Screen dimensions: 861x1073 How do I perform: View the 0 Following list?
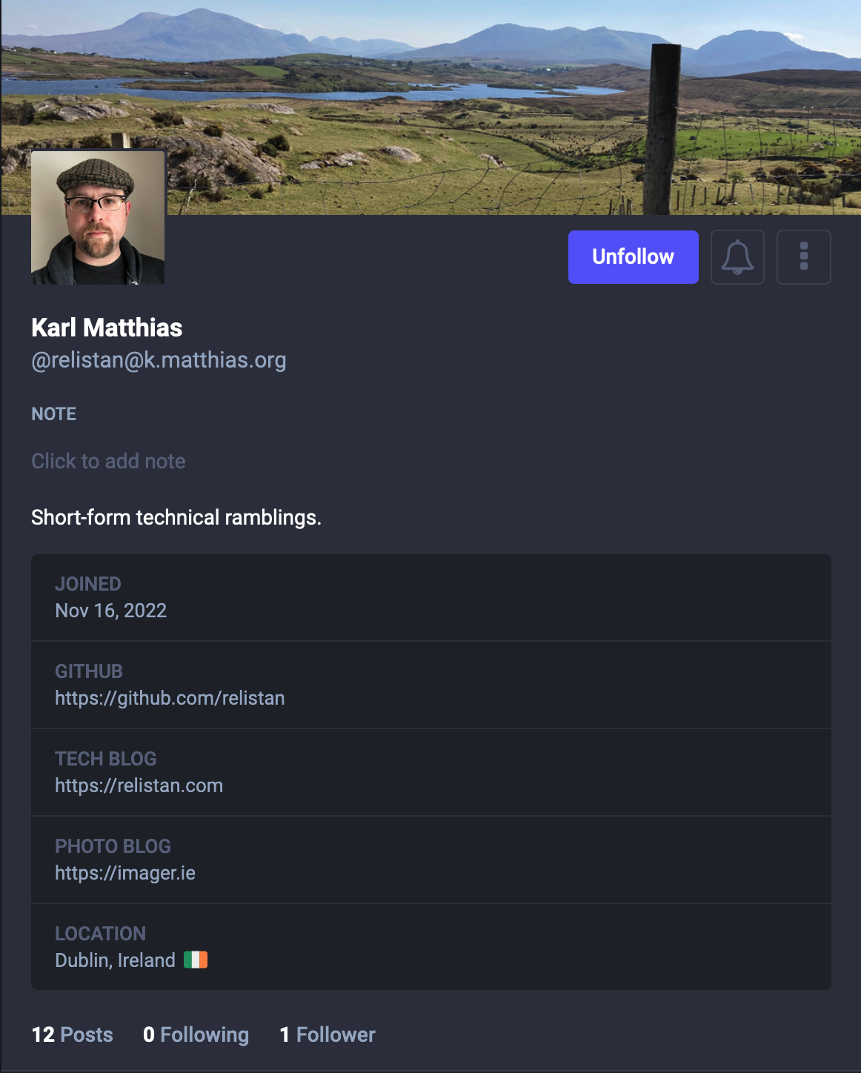196,1034
